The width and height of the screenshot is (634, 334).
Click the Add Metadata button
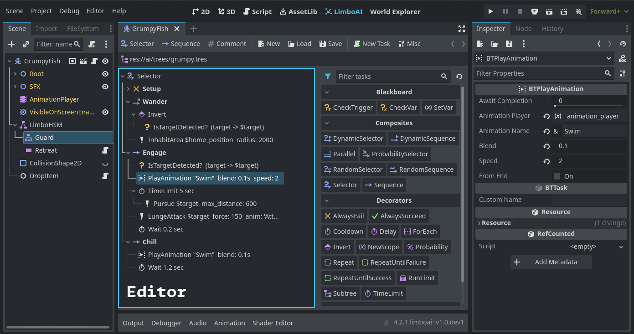click(551, 262)
